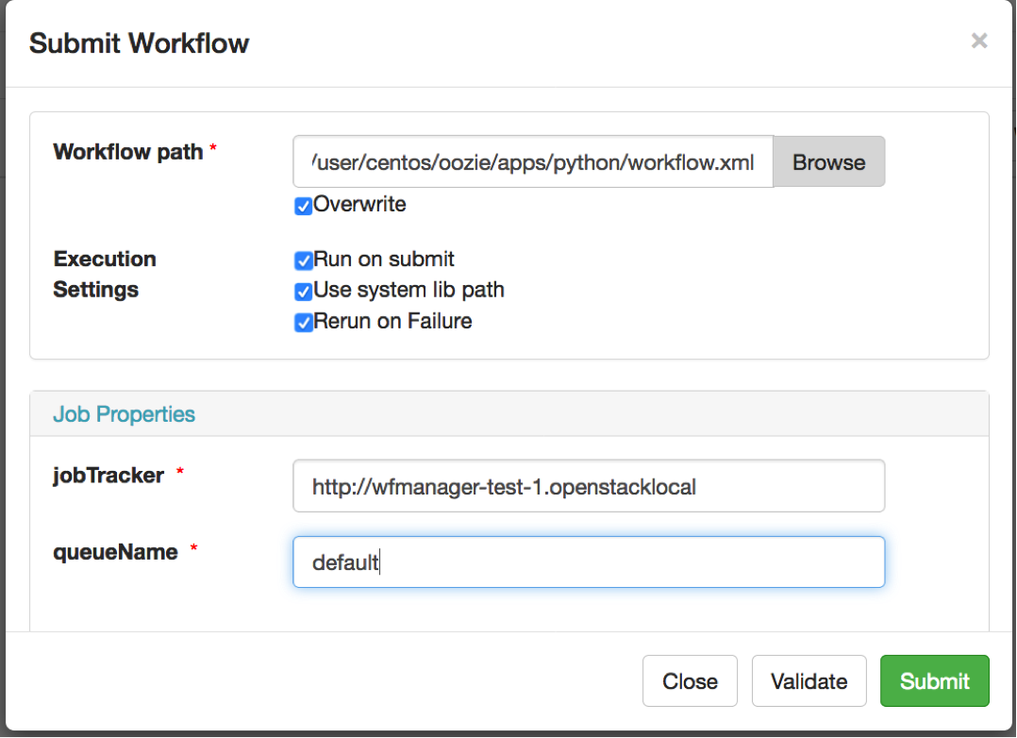Focus the jobTracker input field

tap(589, 487)
